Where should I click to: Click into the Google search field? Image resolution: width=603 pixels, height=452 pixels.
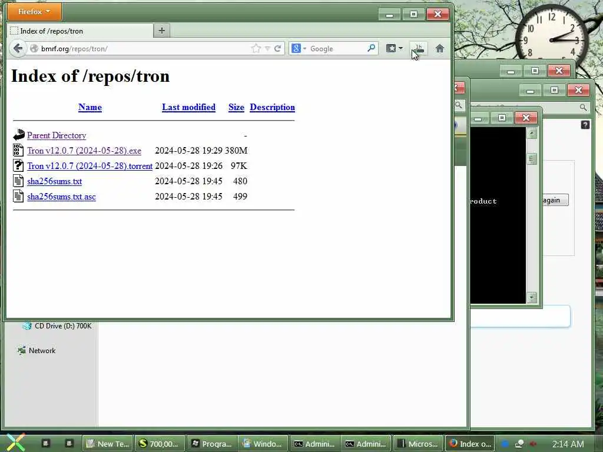click(x=337, y=48)
